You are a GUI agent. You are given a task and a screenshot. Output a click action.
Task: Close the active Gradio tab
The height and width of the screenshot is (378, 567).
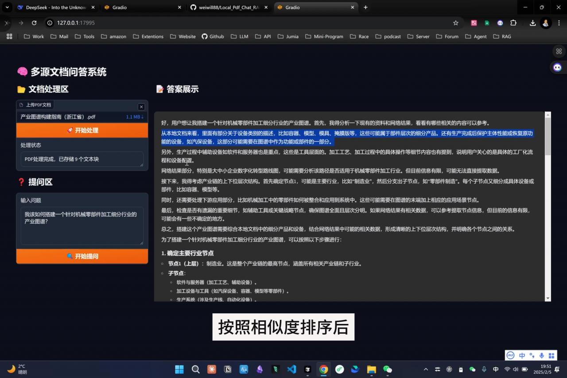(353, 8)
